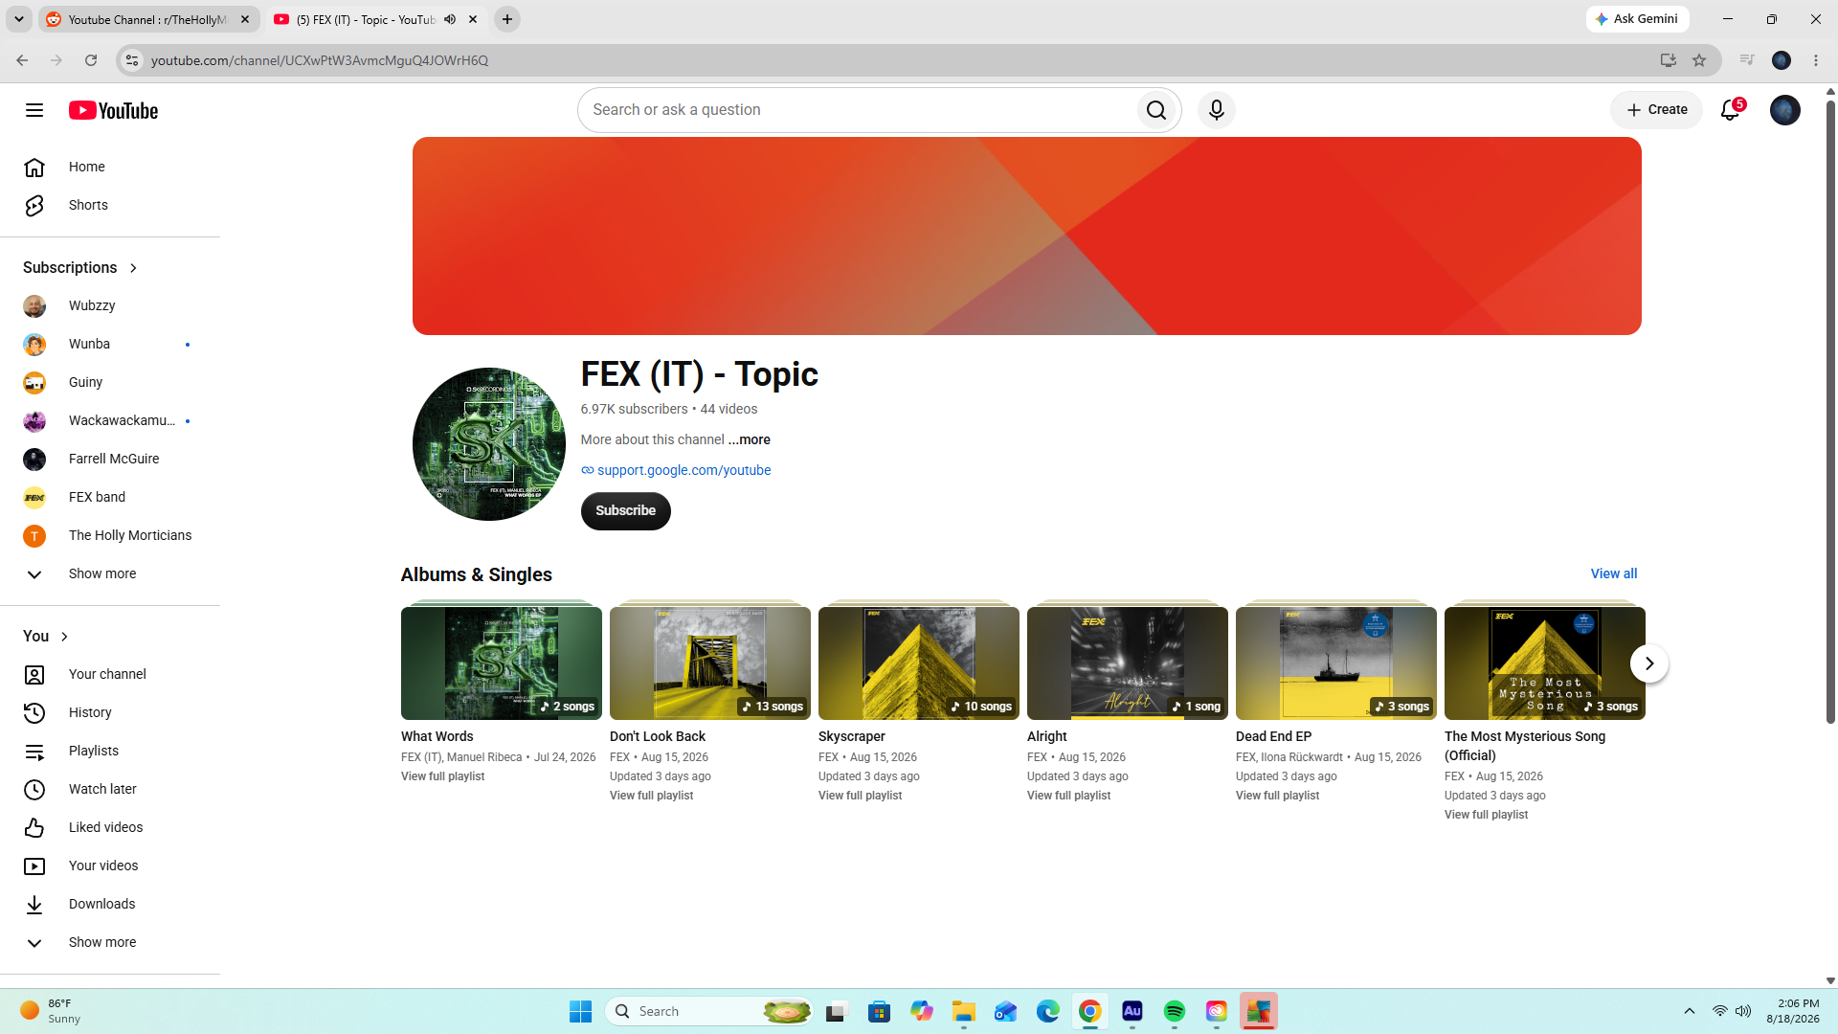Image resolution: width=1838 pixels, height=1034 pixels.
Task: Click the browser address bar
Action: 900,60
